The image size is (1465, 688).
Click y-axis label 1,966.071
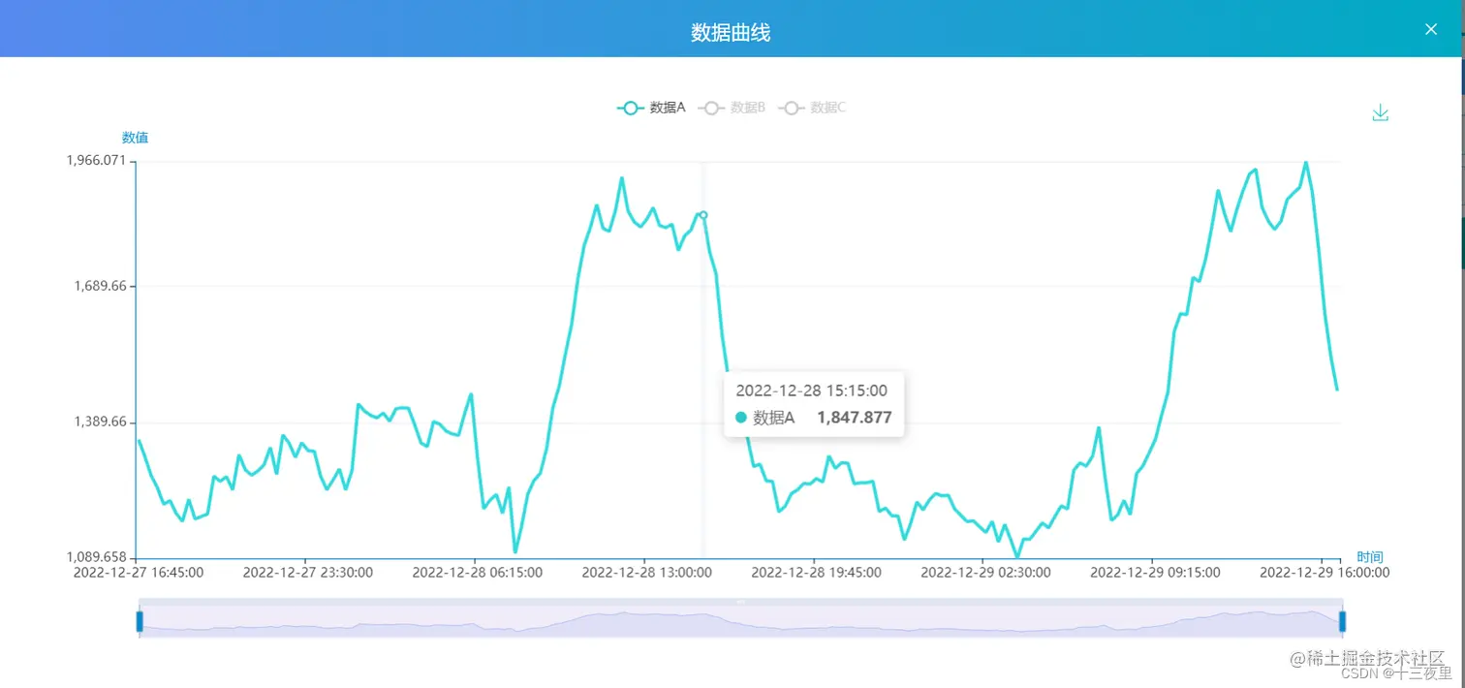tap(96, 160)
